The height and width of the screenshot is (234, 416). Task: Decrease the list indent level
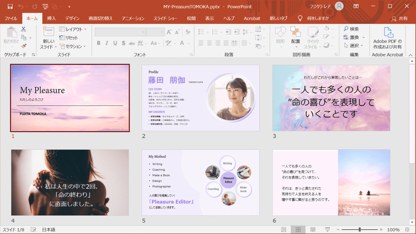(228, 32)
